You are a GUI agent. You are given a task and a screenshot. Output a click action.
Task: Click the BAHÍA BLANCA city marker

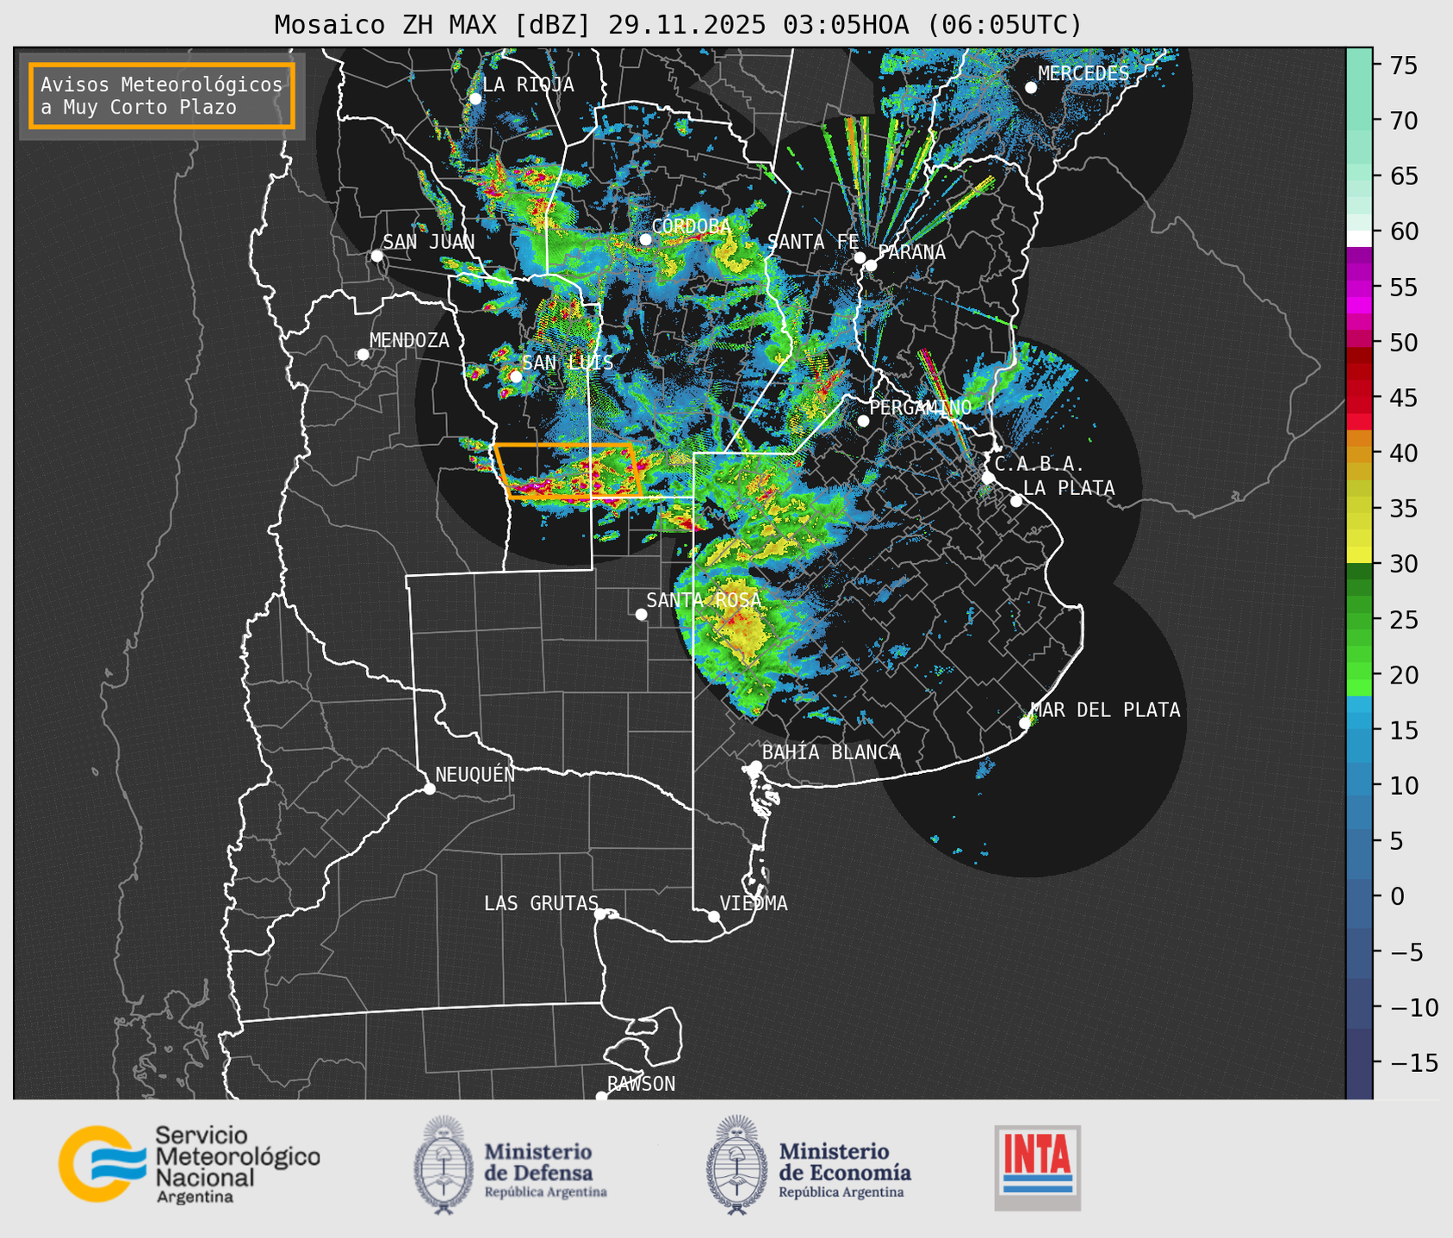[755, 766]
